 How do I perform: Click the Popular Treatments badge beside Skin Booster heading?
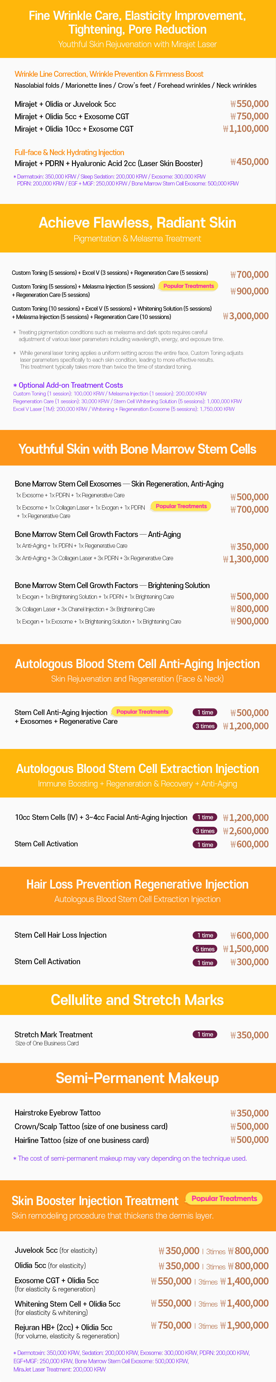(x=224, y=1198)
